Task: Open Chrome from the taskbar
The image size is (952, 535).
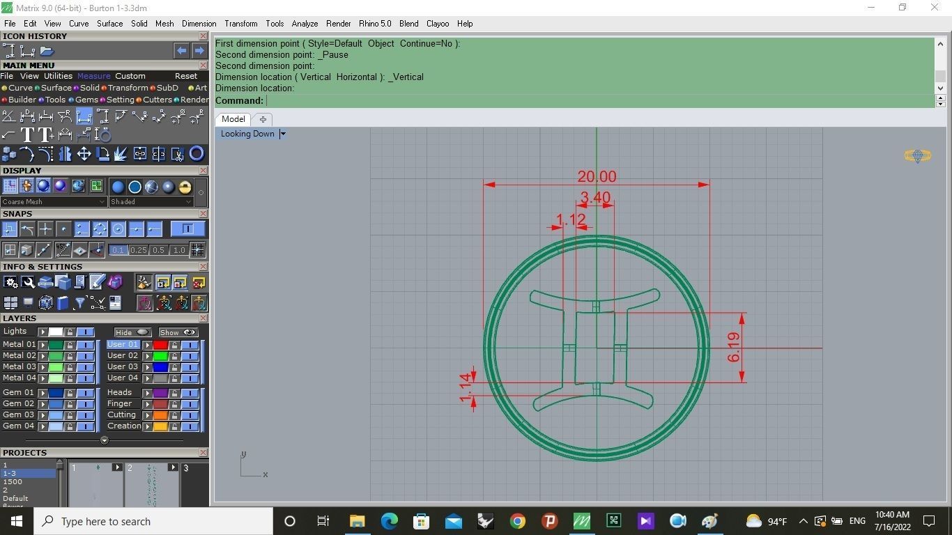Action: [517, 521]
